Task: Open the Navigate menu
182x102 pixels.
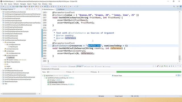Action: tap(23, 4)
